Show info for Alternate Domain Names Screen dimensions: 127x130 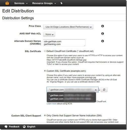coord(103,41)
